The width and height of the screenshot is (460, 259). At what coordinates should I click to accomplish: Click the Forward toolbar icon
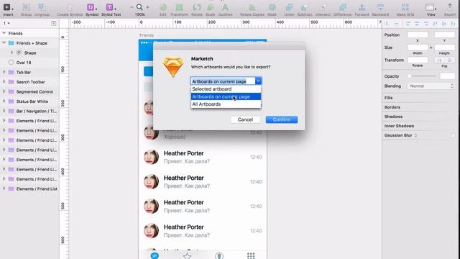pos(362,7)
